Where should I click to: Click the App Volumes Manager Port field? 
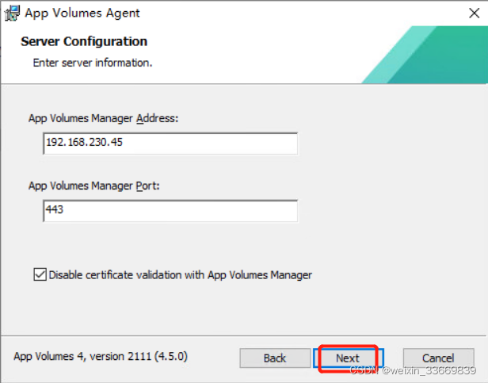pos(170,211)
